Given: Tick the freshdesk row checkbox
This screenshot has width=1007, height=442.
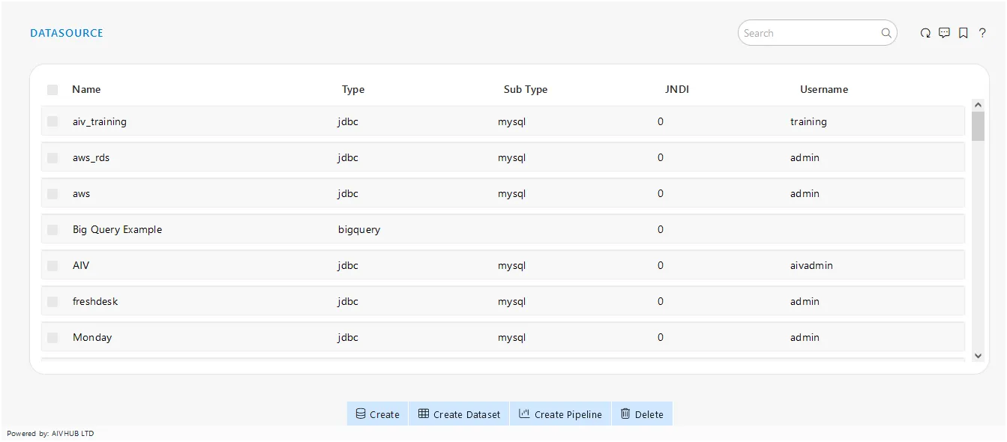Looking at the screenshot, I should click(52, 302).
